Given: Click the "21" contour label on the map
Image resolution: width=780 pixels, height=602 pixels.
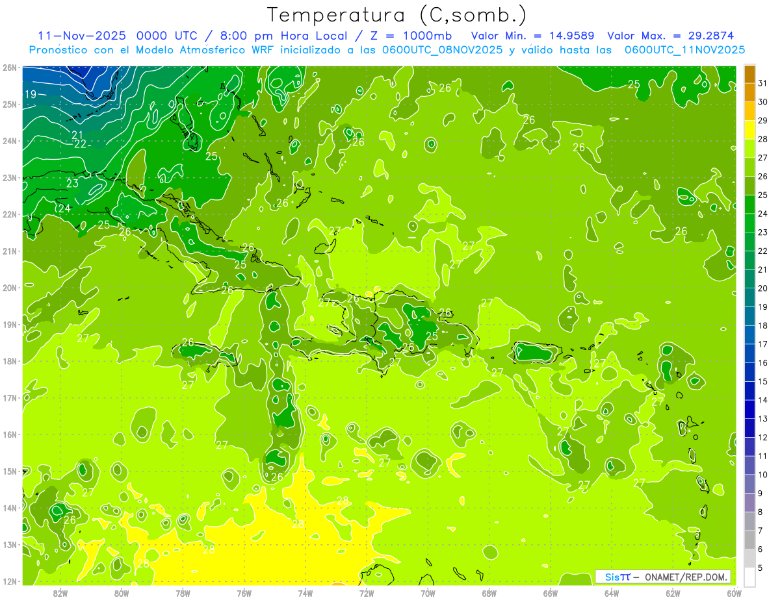Looking at the screenshot, I should [77, 135].
